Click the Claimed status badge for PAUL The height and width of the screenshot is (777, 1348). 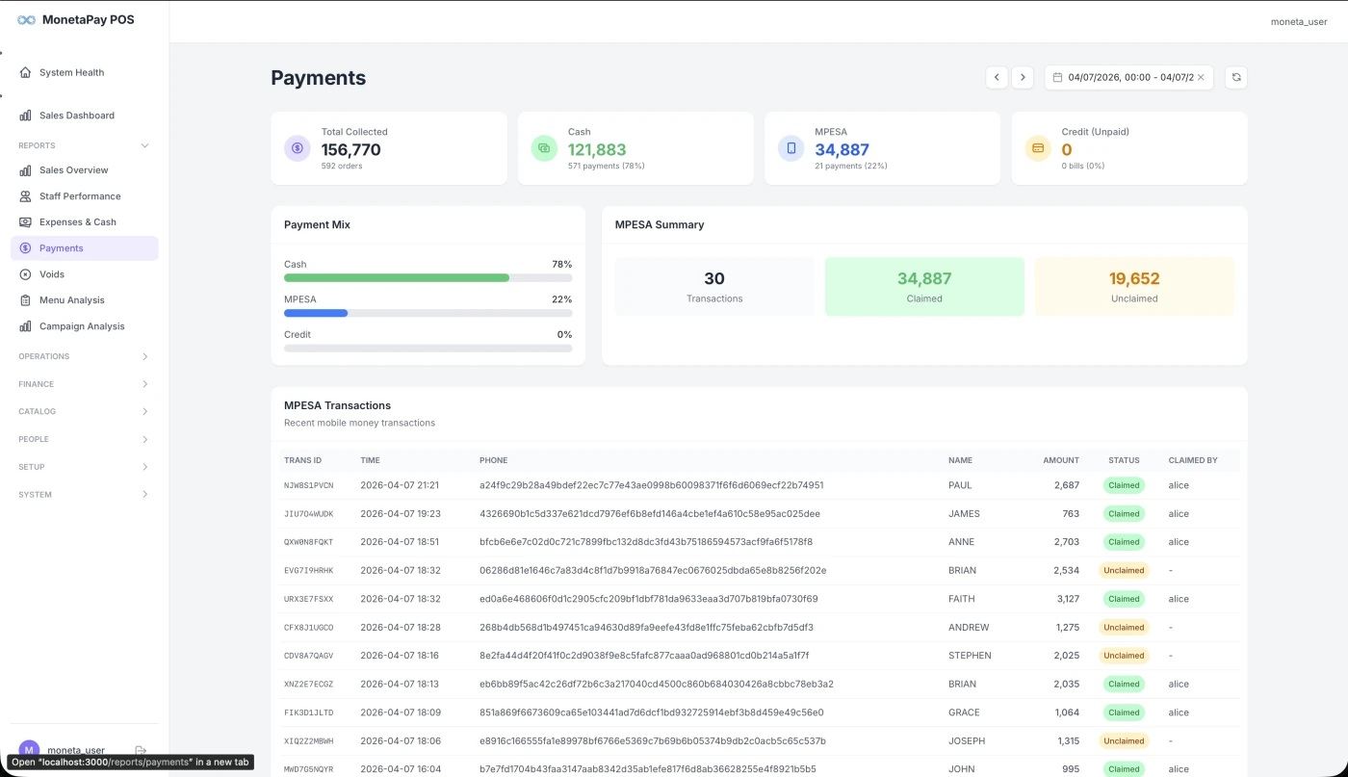point(1124,485)
